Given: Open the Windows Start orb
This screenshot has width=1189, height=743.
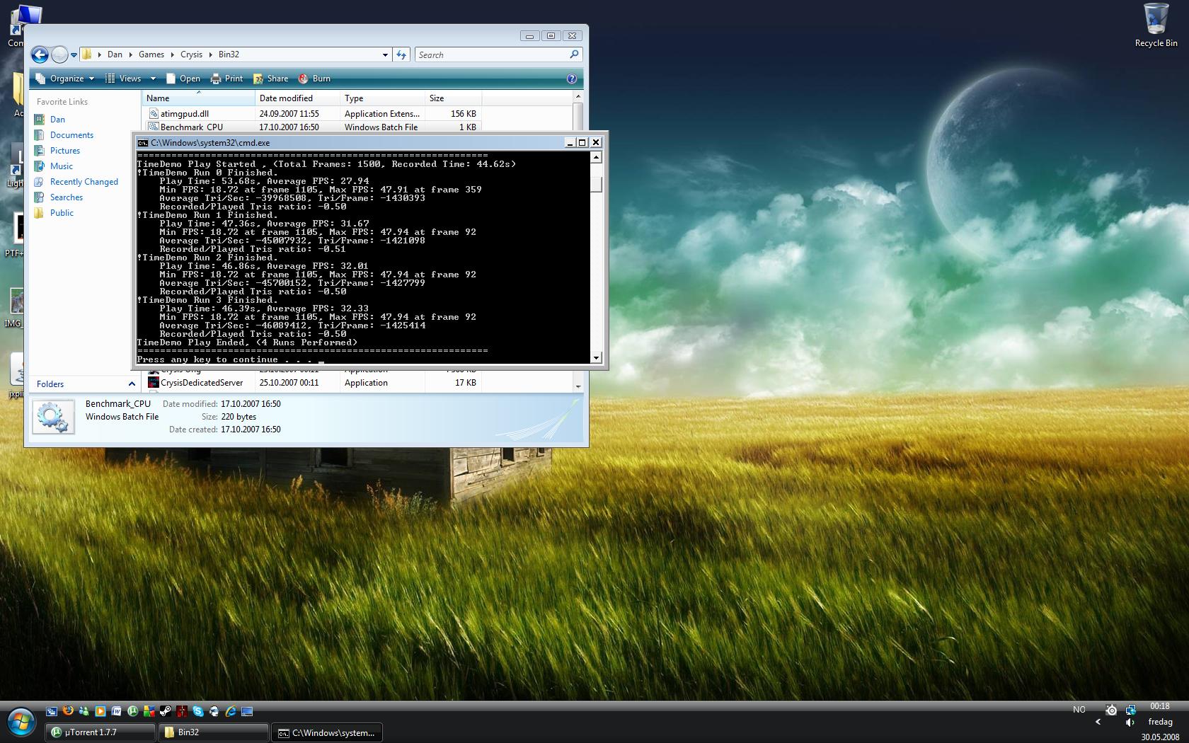Looking at the screenshot, I should [21, 722].
